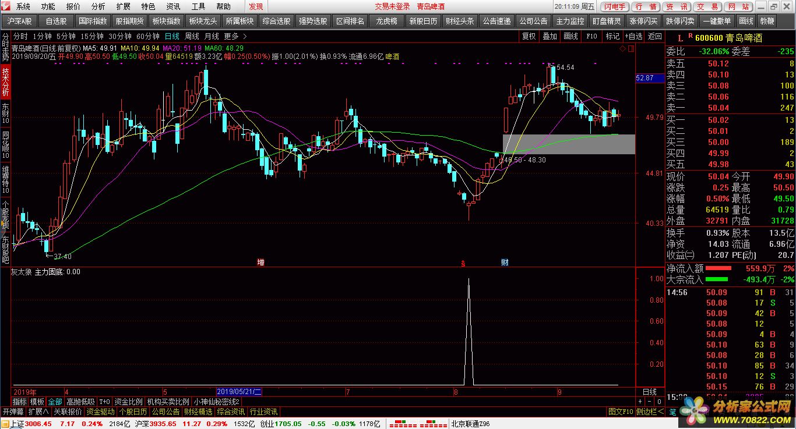This screenshot has height=429, width=796.
Task: Select the 周线 weekly chart period
Action: tap(192, 36)
